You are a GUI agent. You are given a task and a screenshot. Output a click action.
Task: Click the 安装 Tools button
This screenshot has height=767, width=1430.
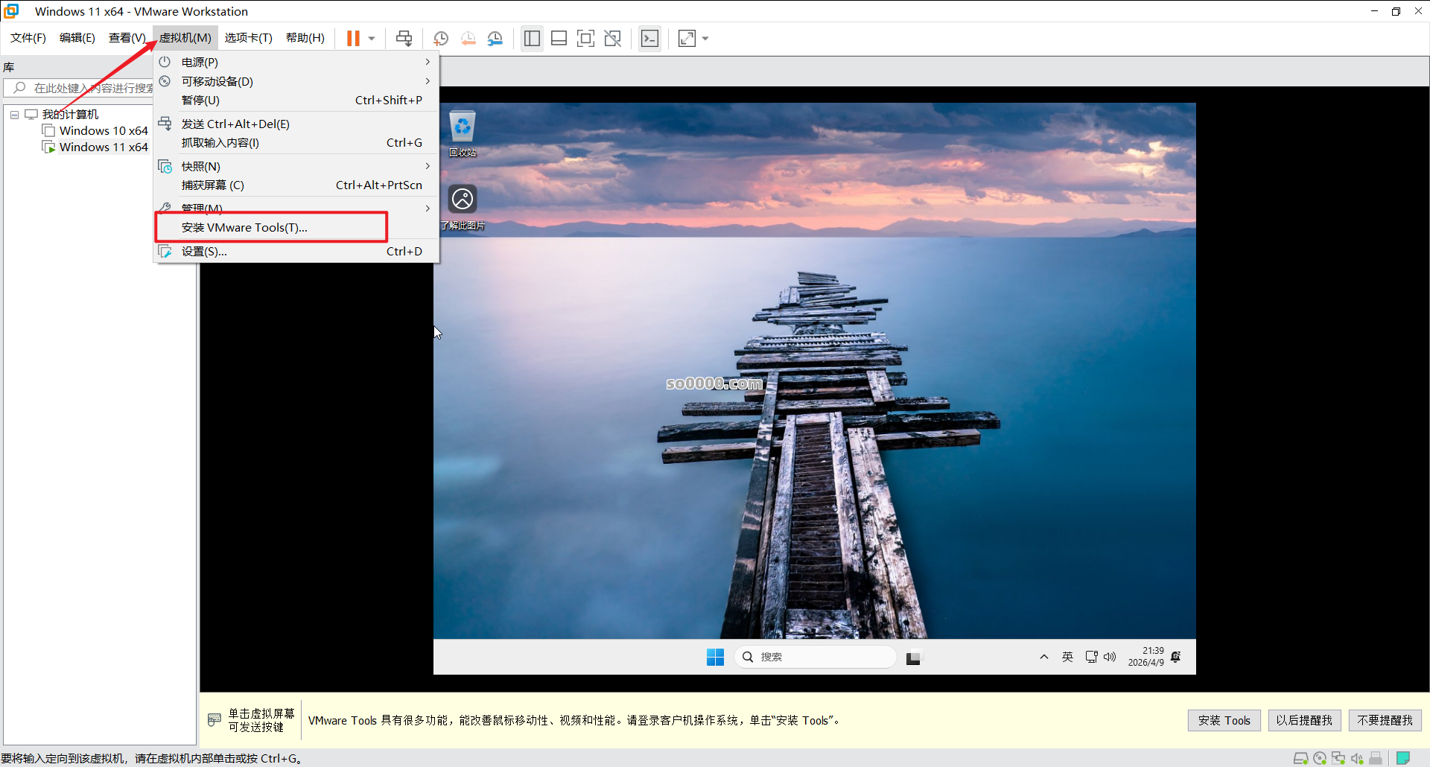pyautogui.click(x=1224, y=720)
